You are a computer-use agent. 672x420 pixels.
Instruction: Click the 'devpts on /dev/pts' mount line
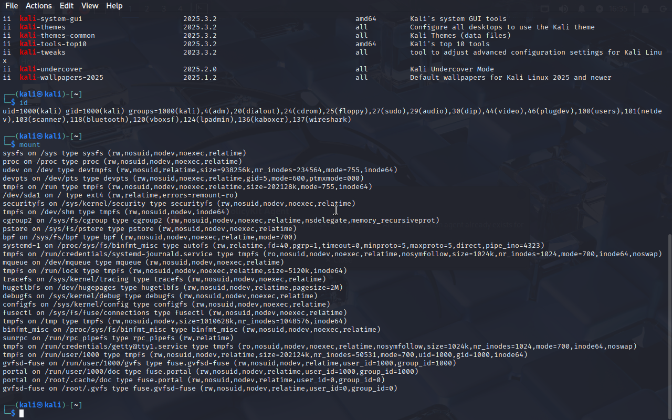pyautogui.click(x=183, y=178)
